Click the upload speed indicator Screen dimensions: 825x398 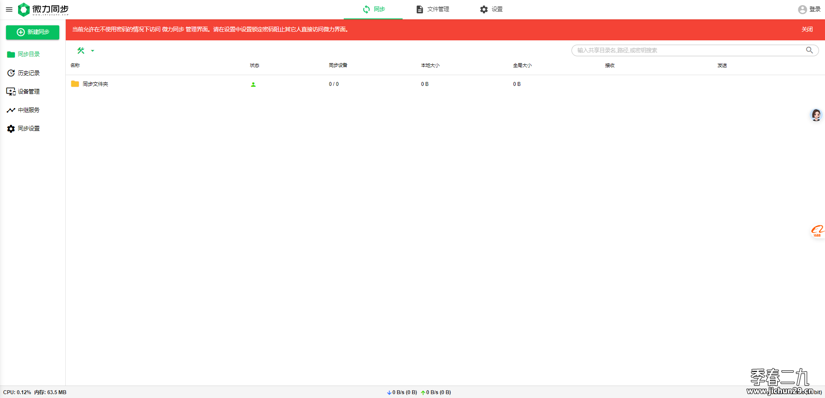click(x=436, y=392)
